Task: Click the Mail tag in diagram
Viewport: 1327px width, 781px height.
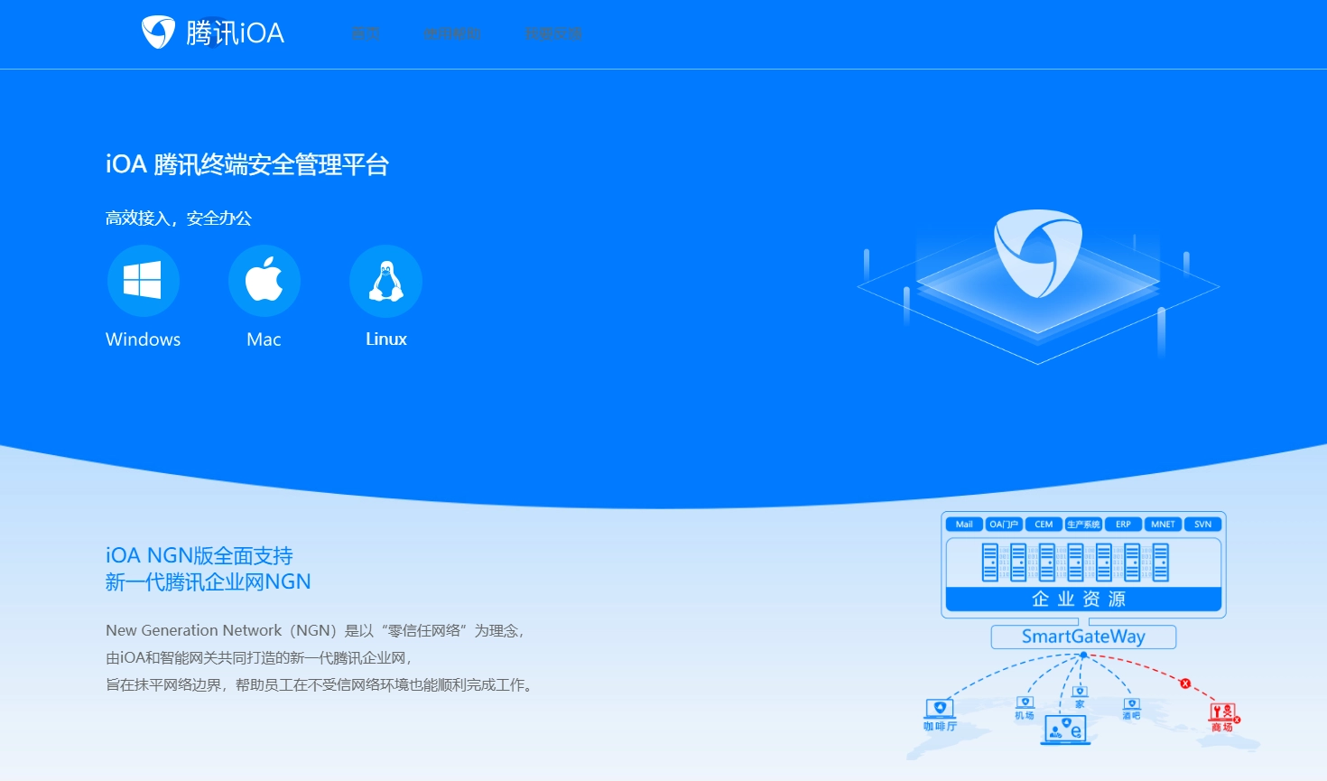Action: coord(964,525)
